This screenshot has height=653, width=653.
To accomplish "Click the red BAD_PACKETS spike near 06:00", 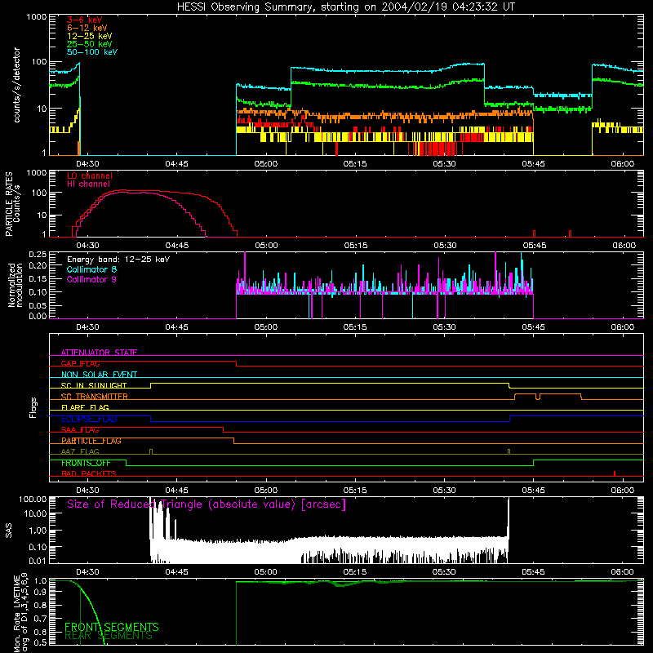I will tap(615, 473).
